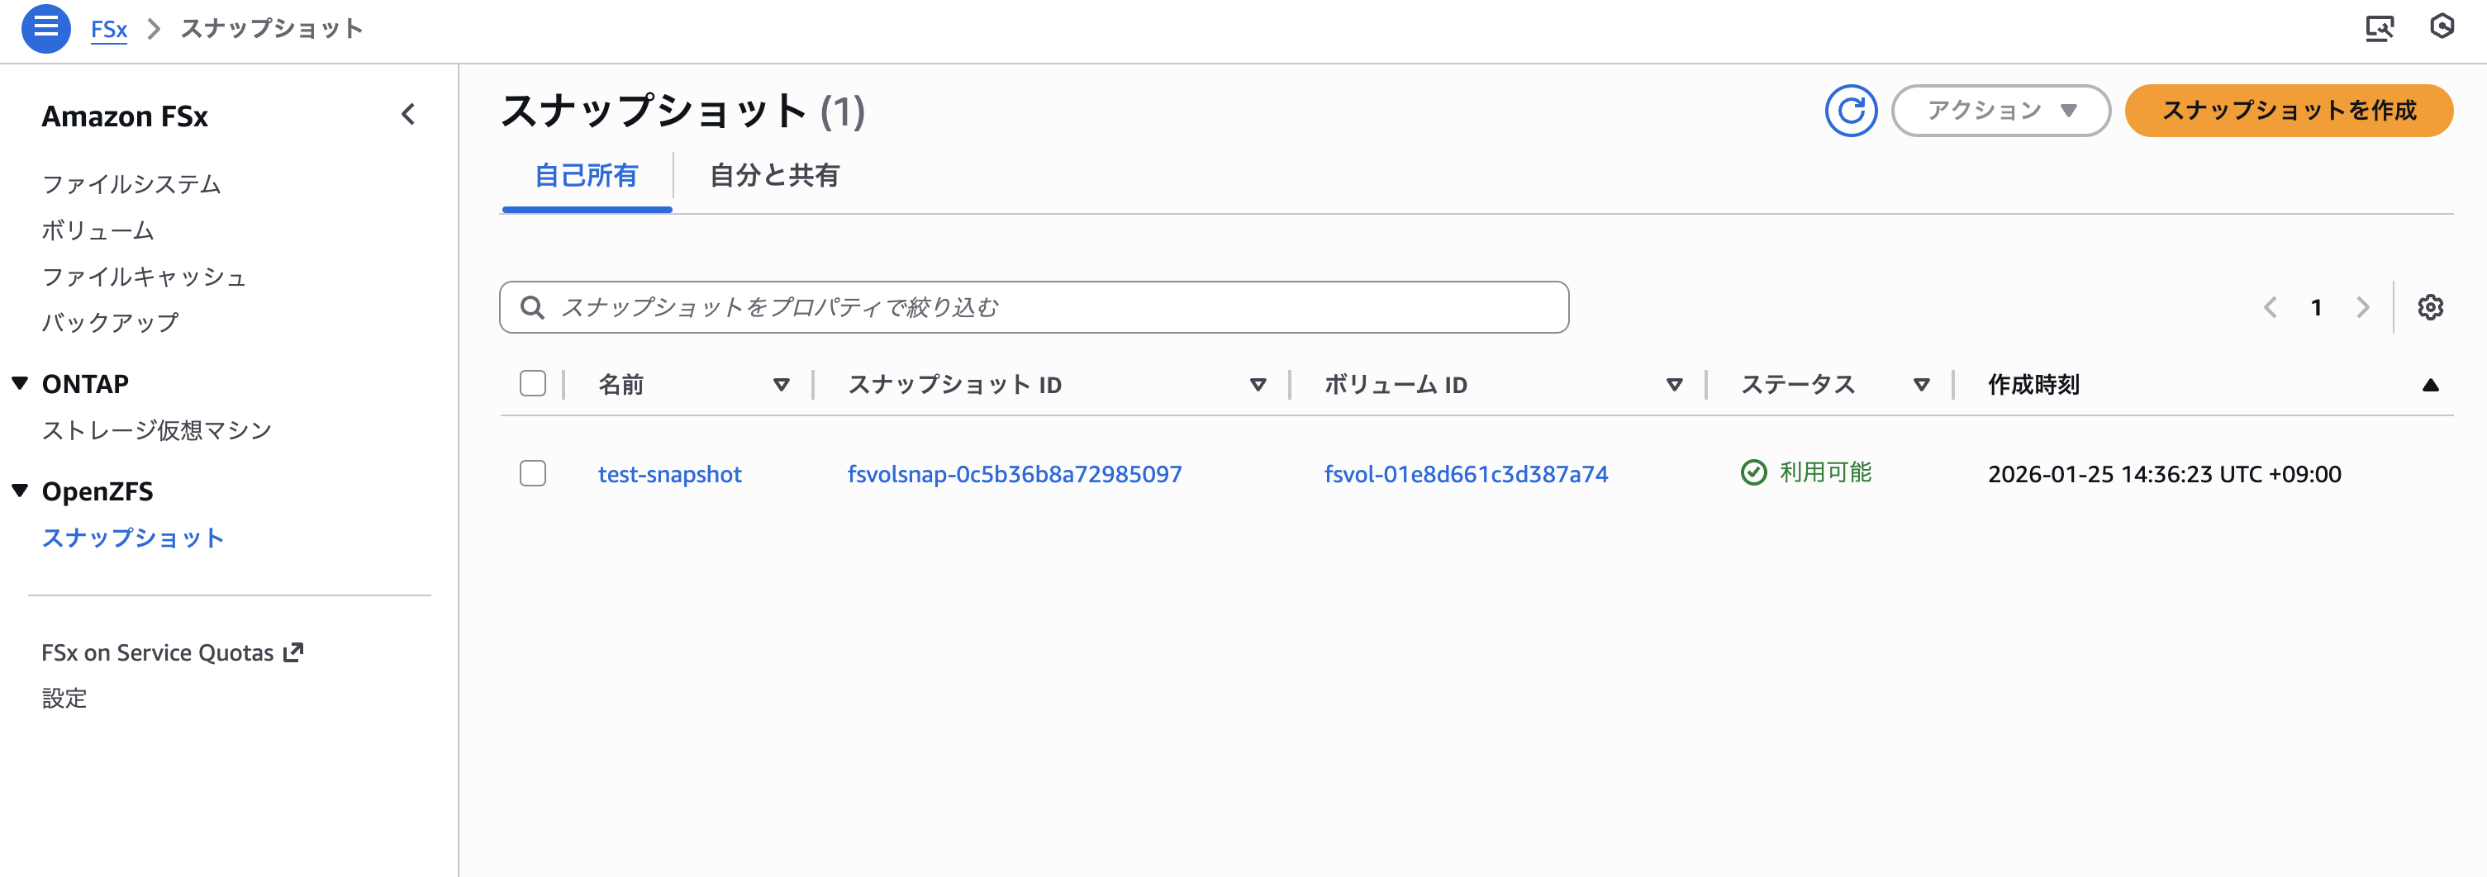Switch to the 自分と共有 tab
2487x877 pixels.
(x=774, y=176)
